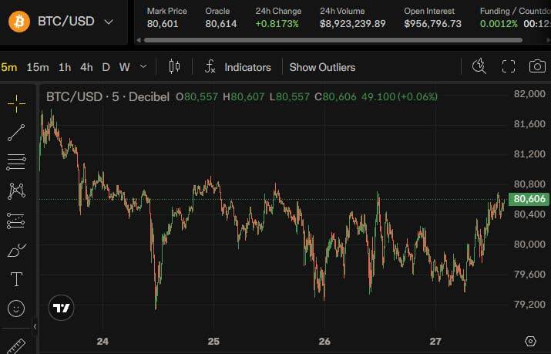Click the 82,000 price axis label
Image resolution: width=551 pixels, height=354 pixels.
[x=529, y=94]
